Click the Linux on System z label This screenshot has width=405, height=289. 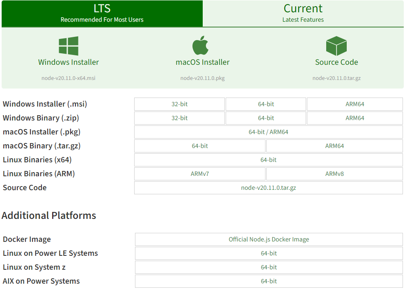[34, 267]
